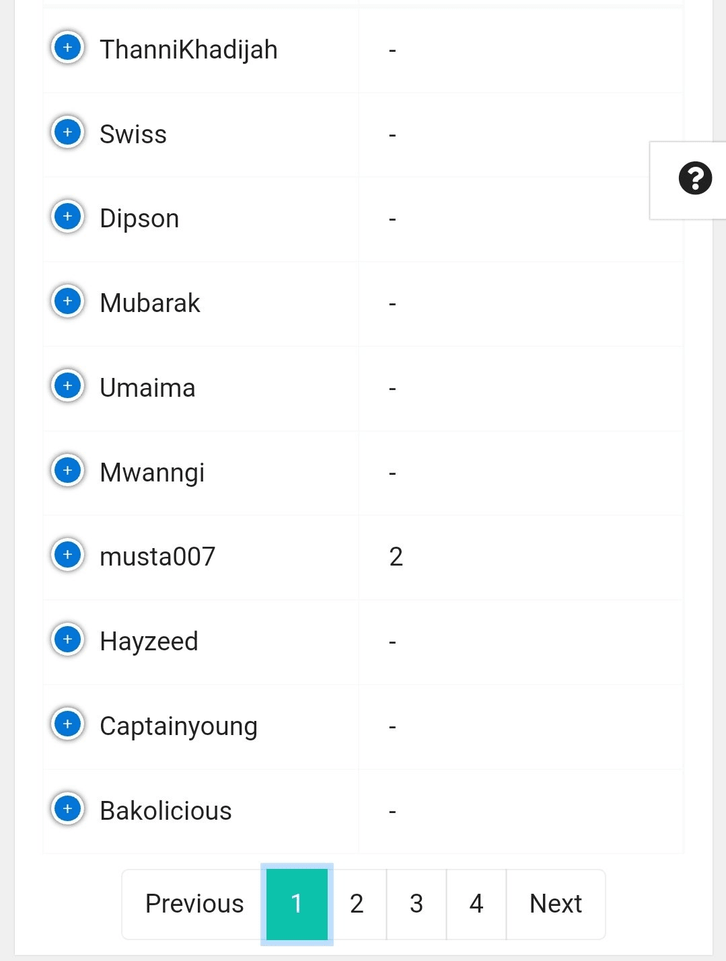Click the plus icon beside Hayzeed
The image size is (726, 961).
pos(67,640)
